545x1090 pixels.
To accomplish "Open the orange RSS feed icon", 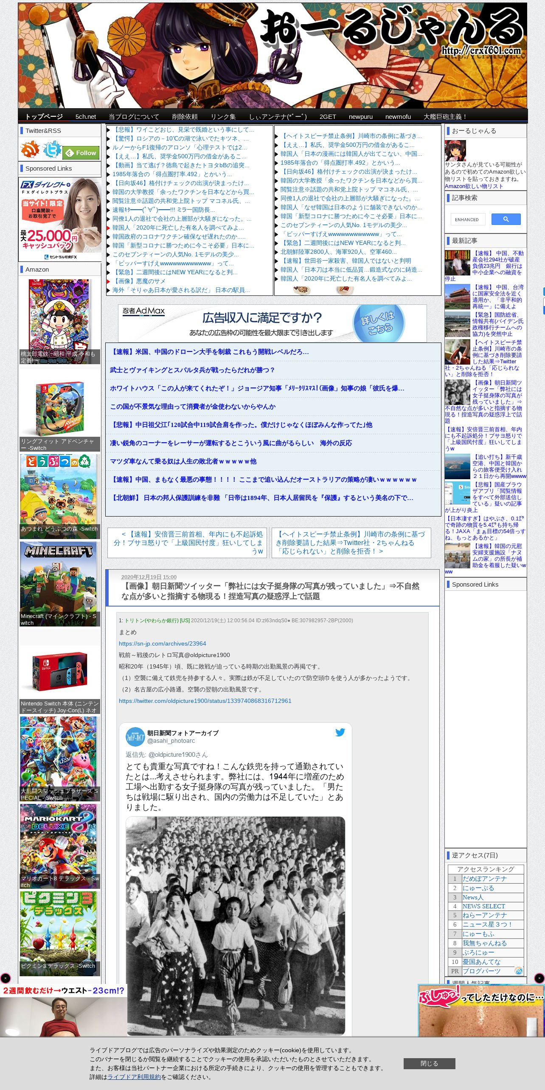I will pyautogui.click(x=30, y=150).
